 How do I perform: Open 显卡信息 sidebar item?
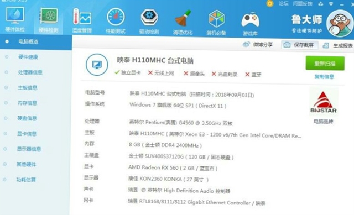pyautogui.click(x=27, y=134)
